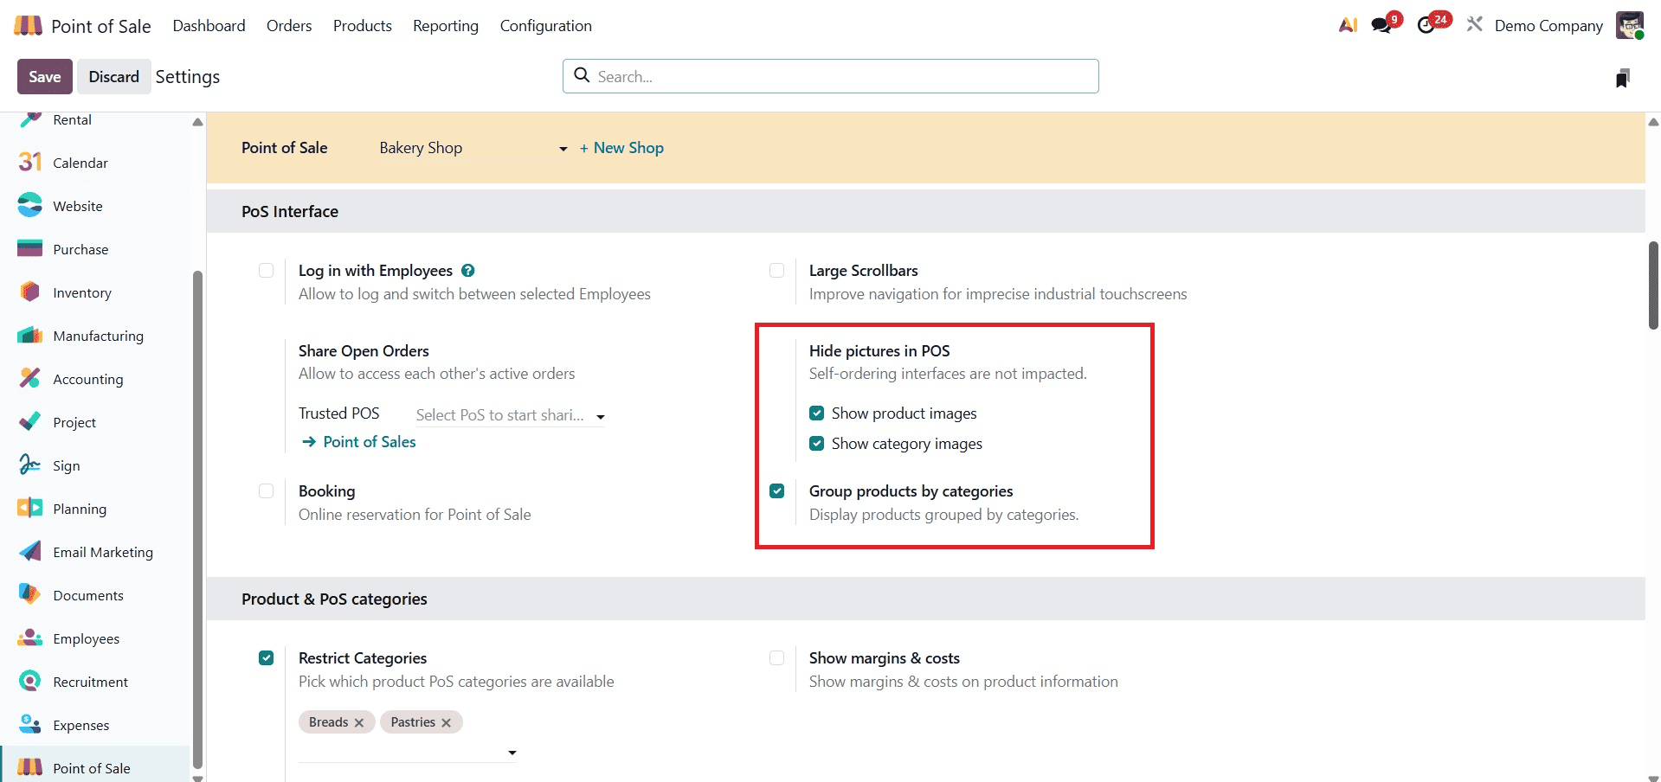Click the messages icon showing 9 notifications
Screen dimensions: 1661x782
point(1381,24)
